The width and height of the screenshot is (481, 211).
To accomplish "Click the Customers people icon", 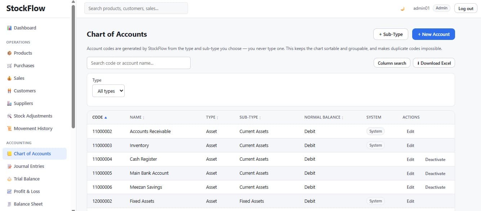I will point(9,91).
